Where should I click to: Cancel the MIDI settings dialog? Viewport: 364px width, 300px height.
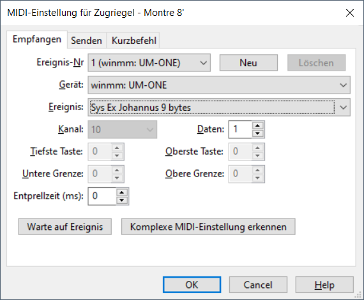[258, 285]
